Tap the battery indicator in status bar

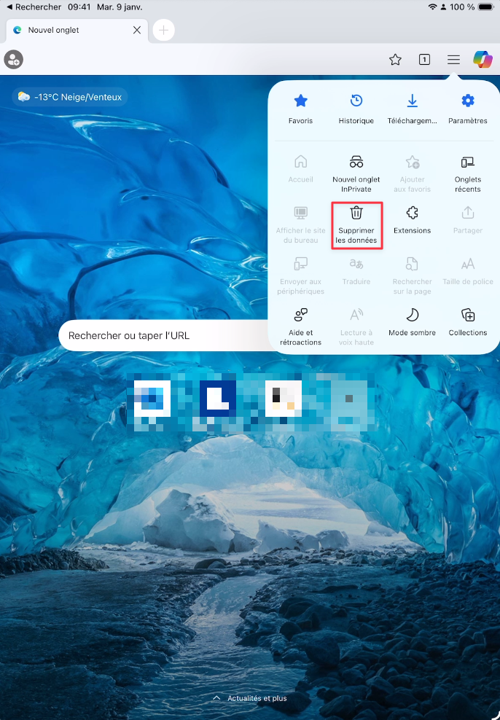(485, 7)
